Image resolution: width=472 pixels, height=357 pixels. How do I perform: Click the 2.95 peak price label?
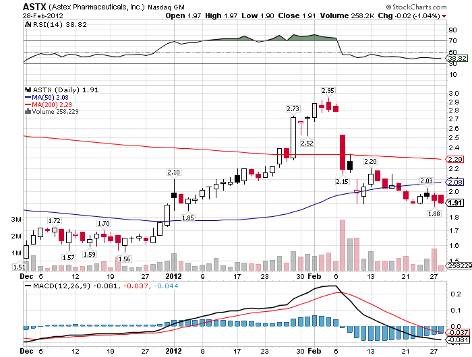[x=328, y=90]
